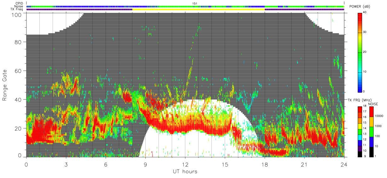Click the "Range Gate" y-axis title

click(5, 85)
